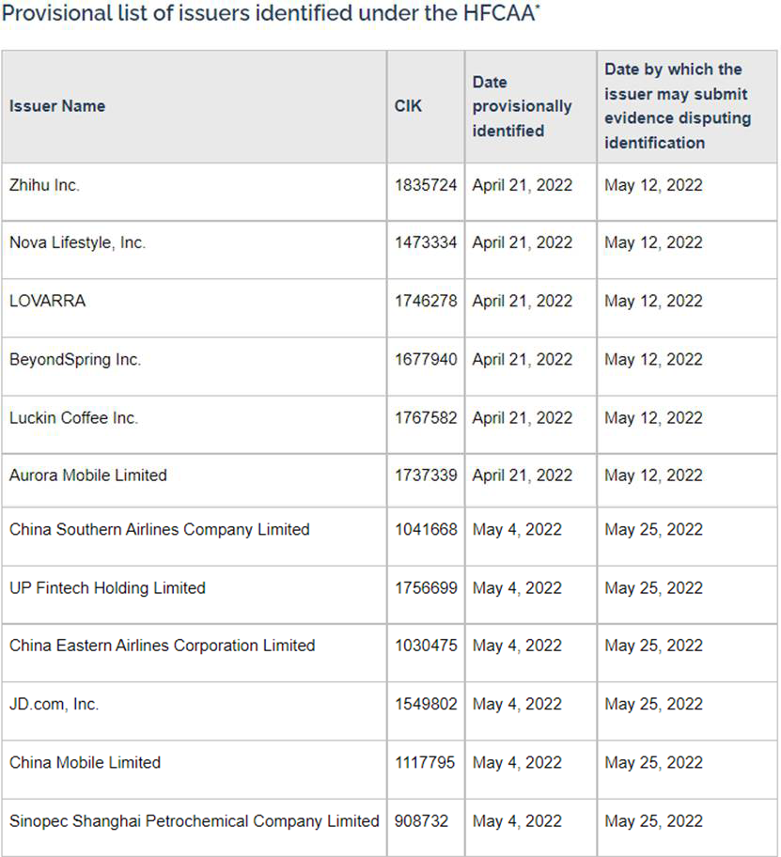Click JD.com's 'May 4, 2022' date
781x857 pixels.
tap(517, 705)
